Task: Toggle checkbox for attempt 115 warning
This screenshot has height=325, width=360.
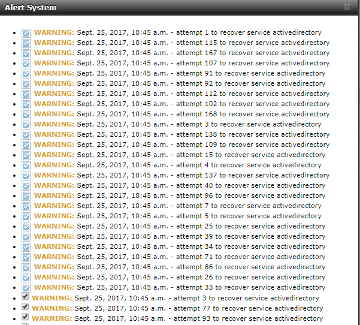Action: click(26, 43)
